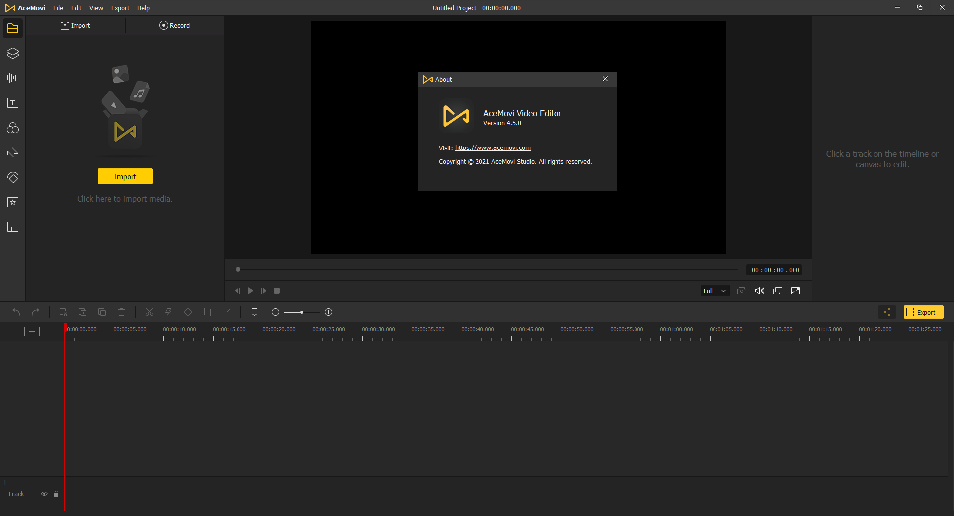Close the About dialog
This screenshot has height=516, width=954.
[x=605, y=79]
